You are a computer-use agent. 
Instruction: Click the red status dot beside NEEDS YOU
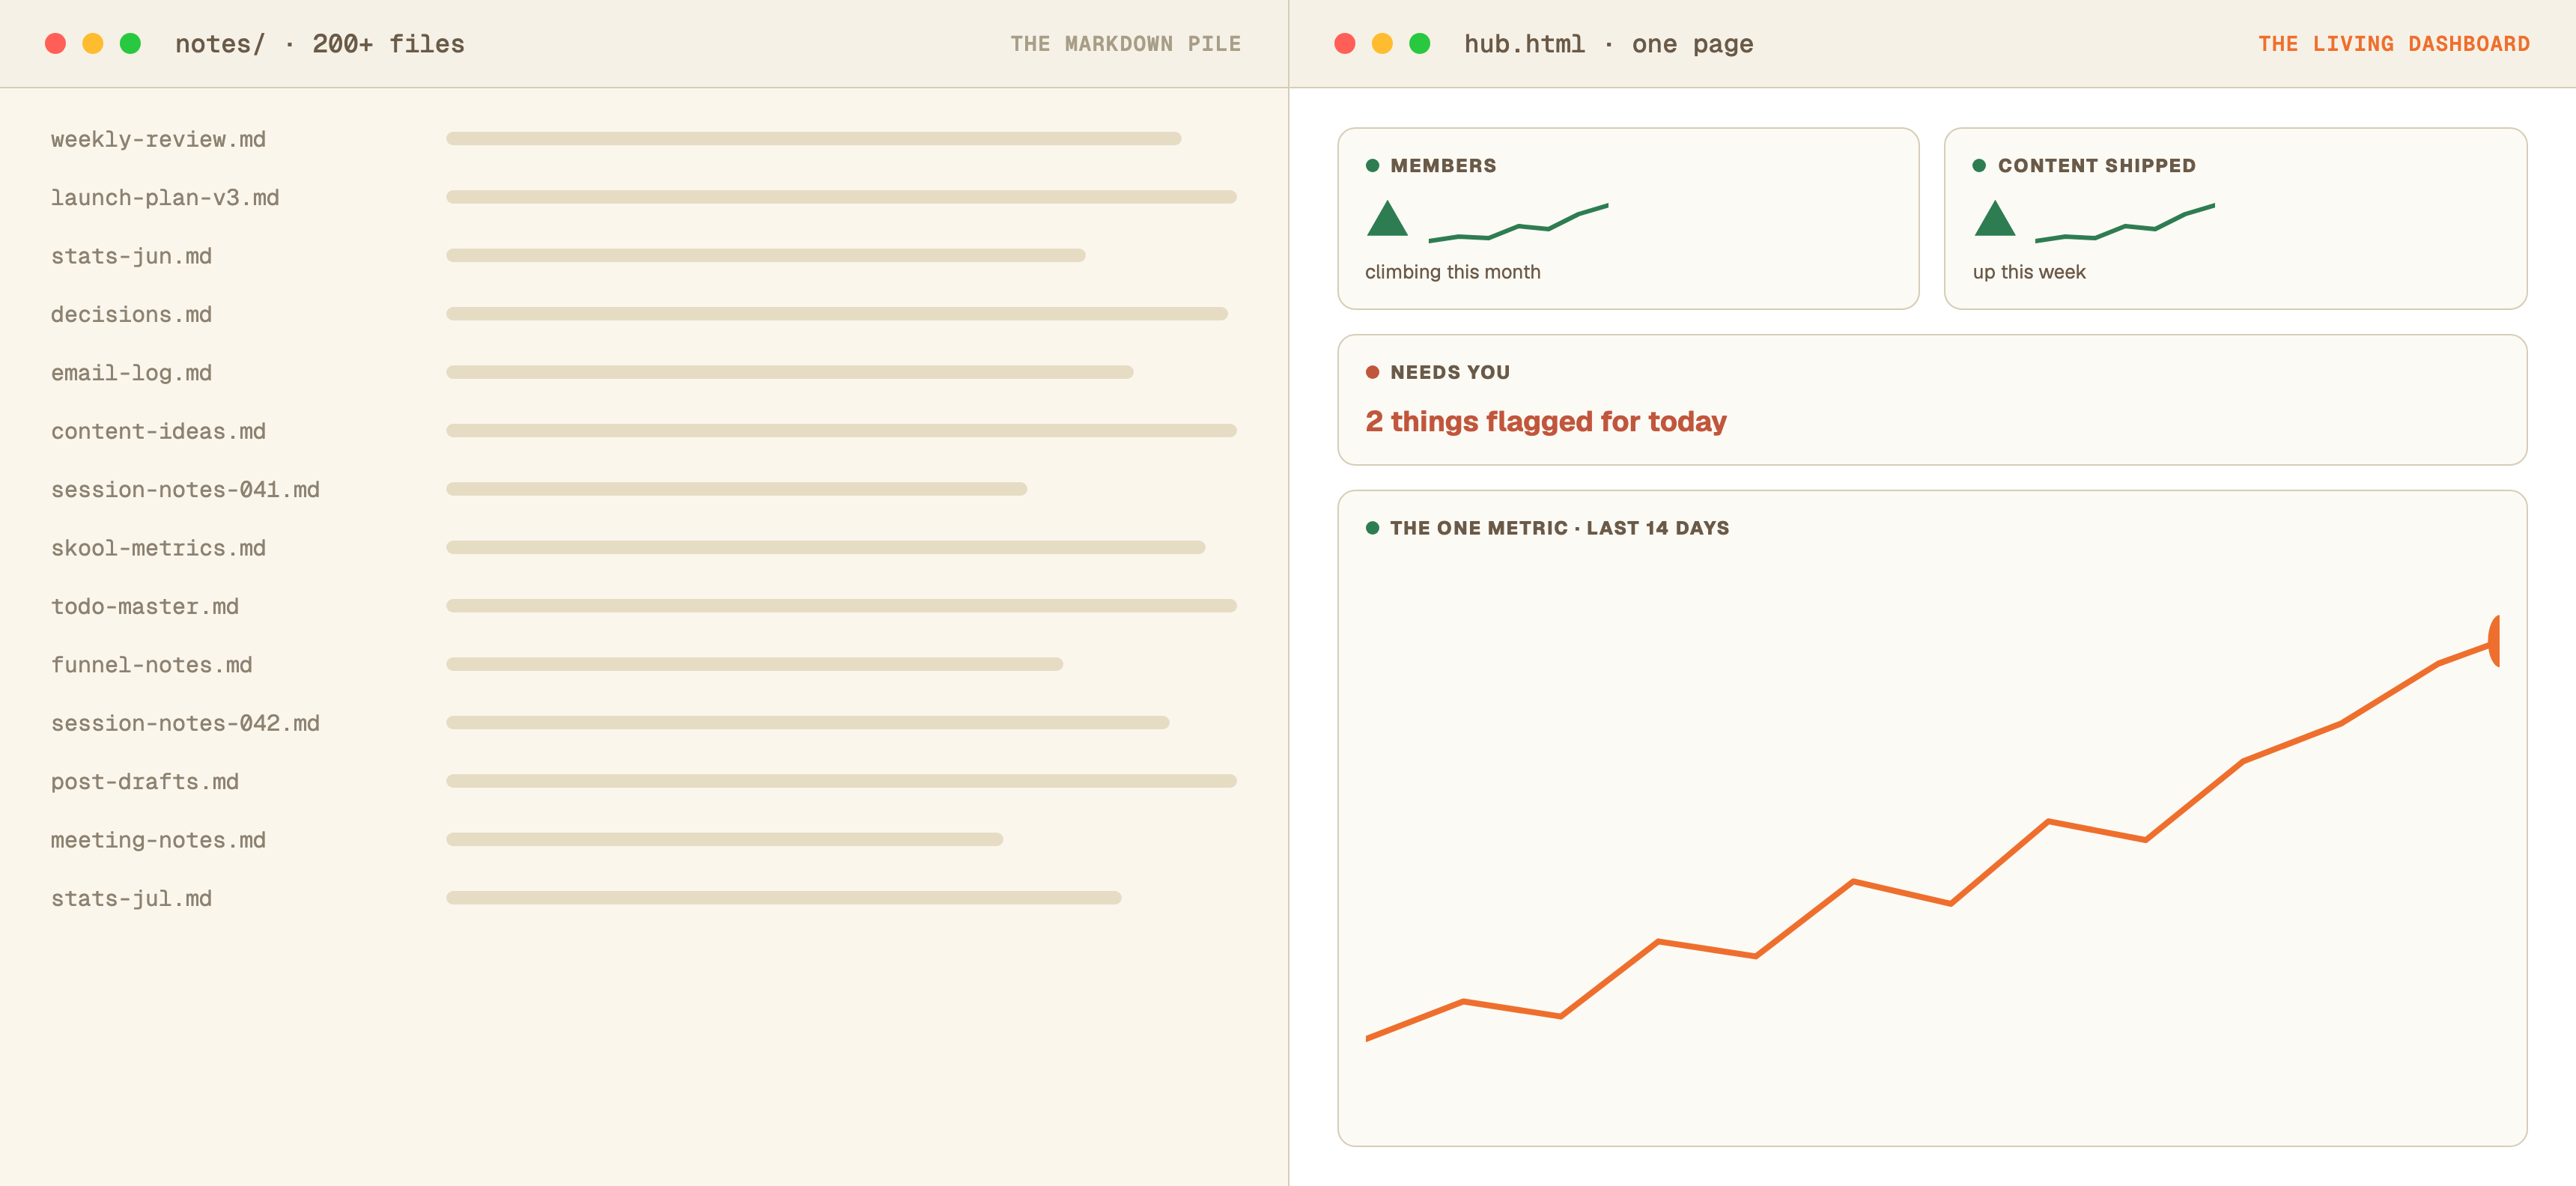coord(1373,372)
